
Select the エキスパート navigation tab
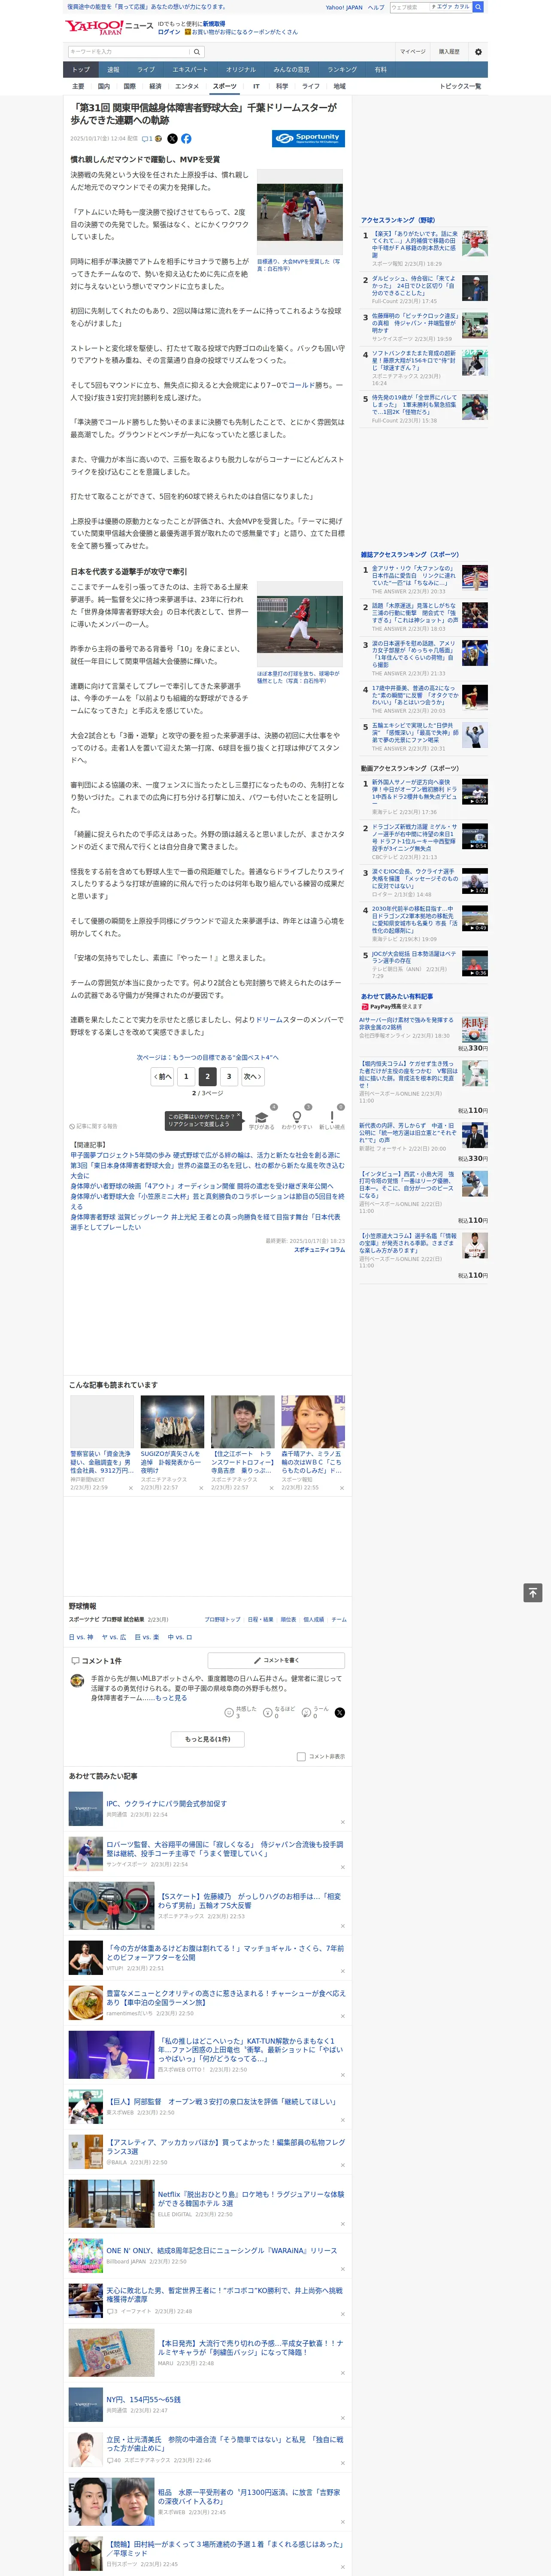190,70
